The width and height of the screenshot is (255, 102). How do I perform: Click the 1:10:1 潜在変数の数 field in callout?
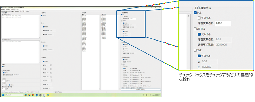point(223,23)
